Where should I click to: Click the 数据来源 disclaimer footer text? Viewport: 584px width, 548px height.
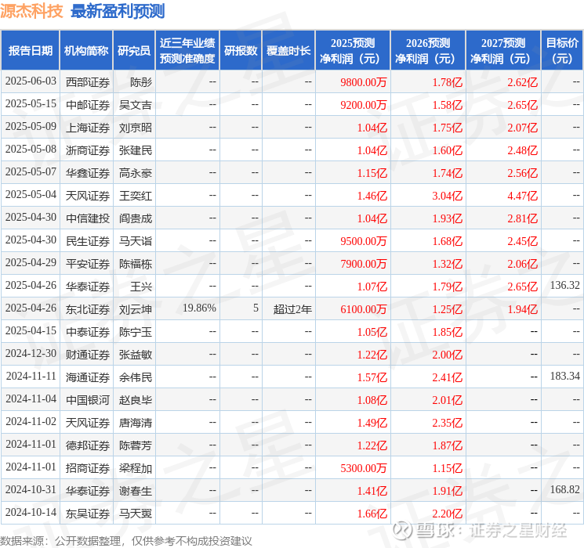click(126, 540)
